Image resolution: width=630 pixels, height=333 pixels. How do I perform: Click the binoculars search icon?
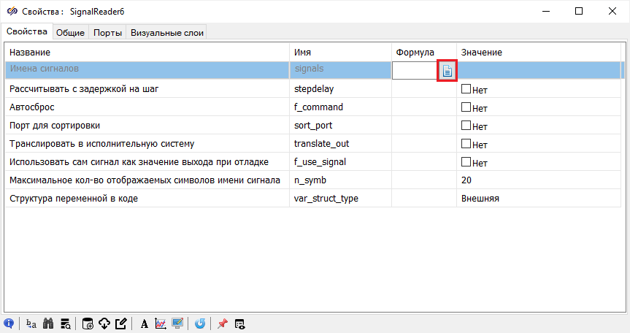click(48, 324)
